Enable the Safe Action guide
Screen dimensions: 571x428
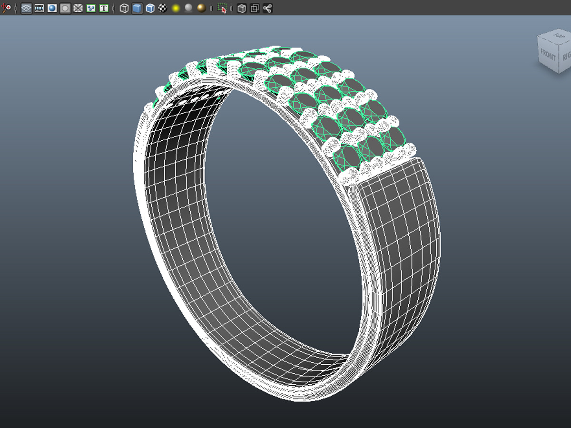click(90, 8)
